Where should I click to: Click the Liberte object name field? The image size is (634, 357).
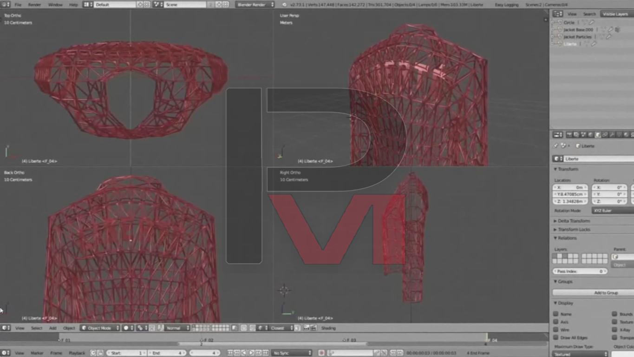(599, 159)
